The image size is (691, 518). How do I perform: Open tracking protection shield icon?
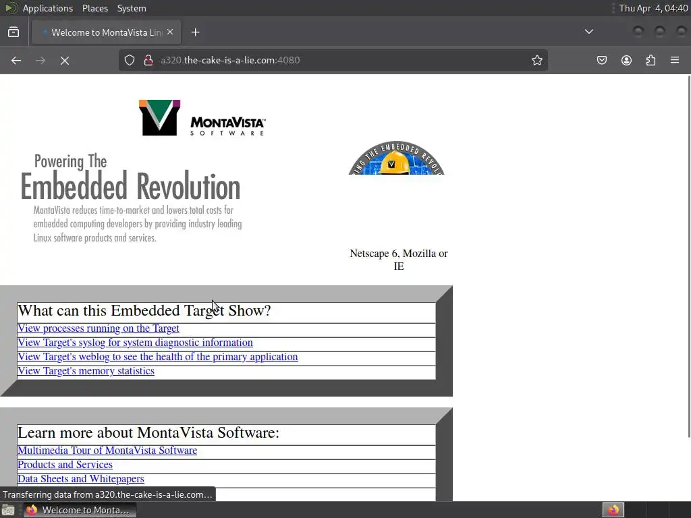129,60
